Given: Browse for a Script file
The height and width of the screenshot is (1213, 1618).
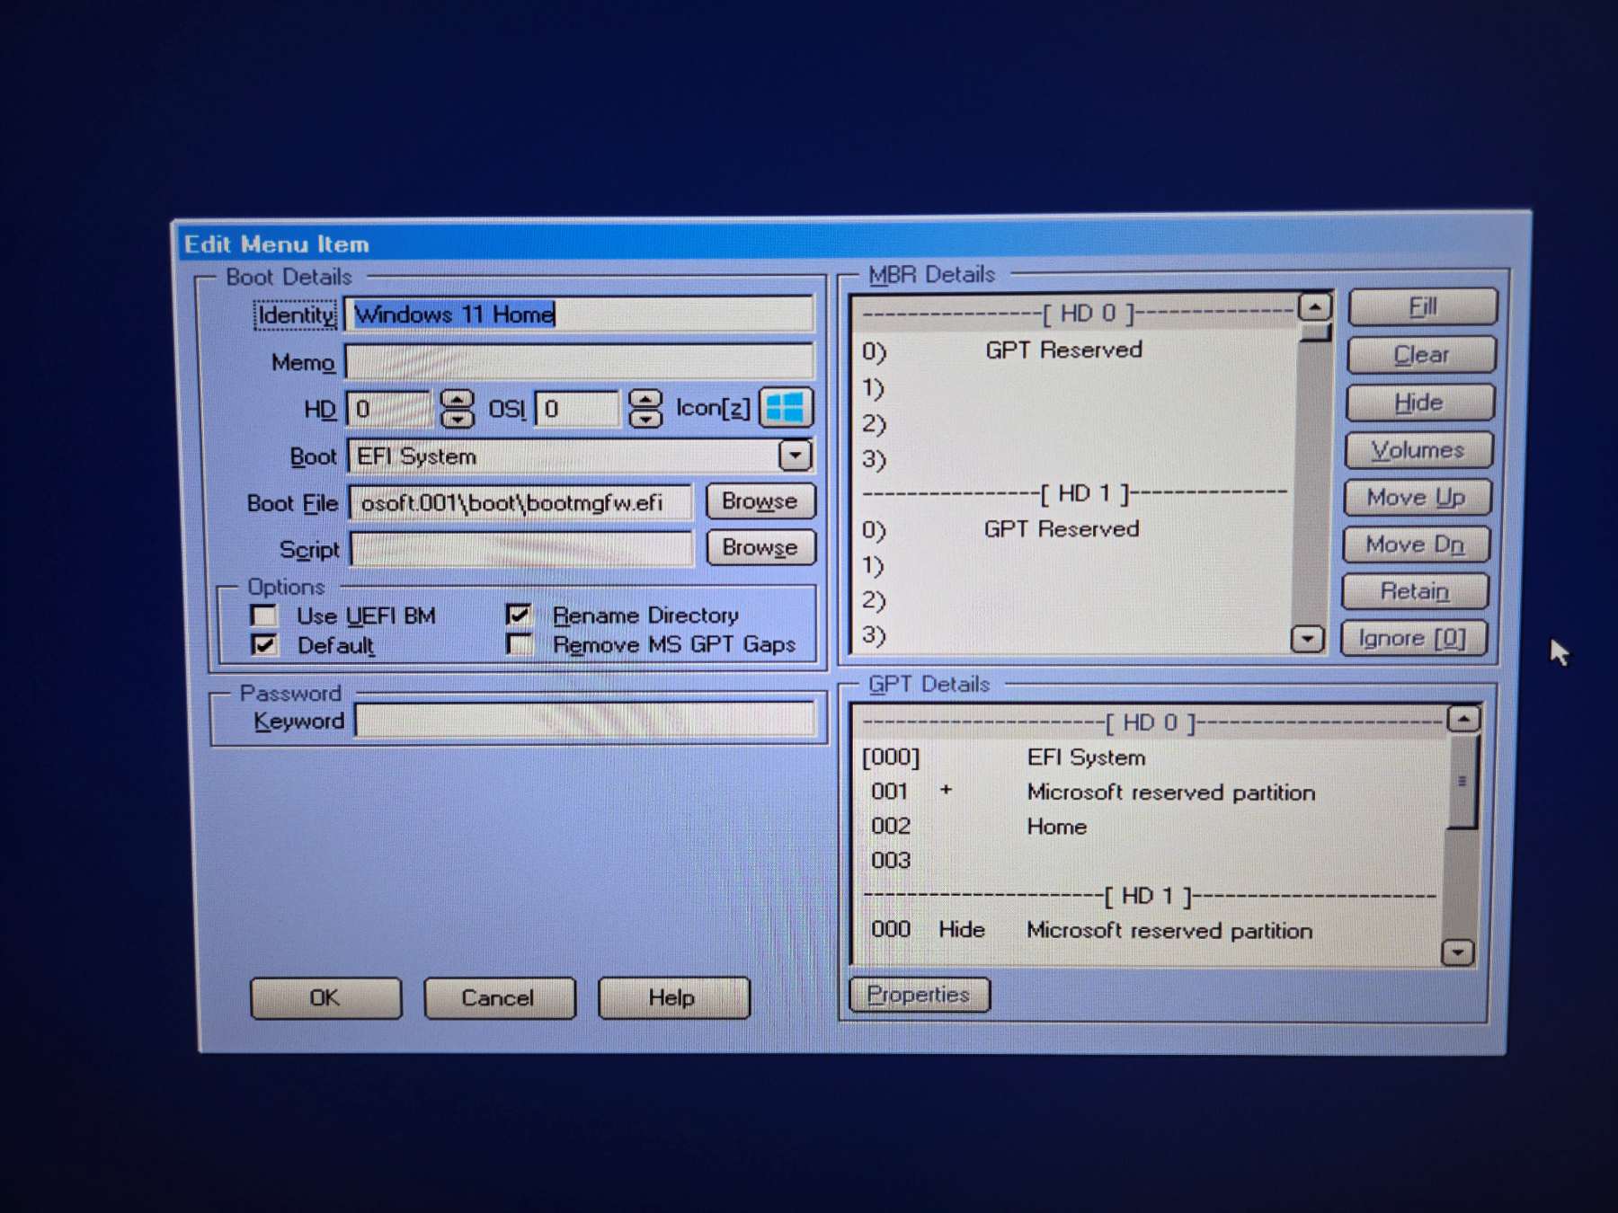Looking at the screenshot, I should pos(760,547).
